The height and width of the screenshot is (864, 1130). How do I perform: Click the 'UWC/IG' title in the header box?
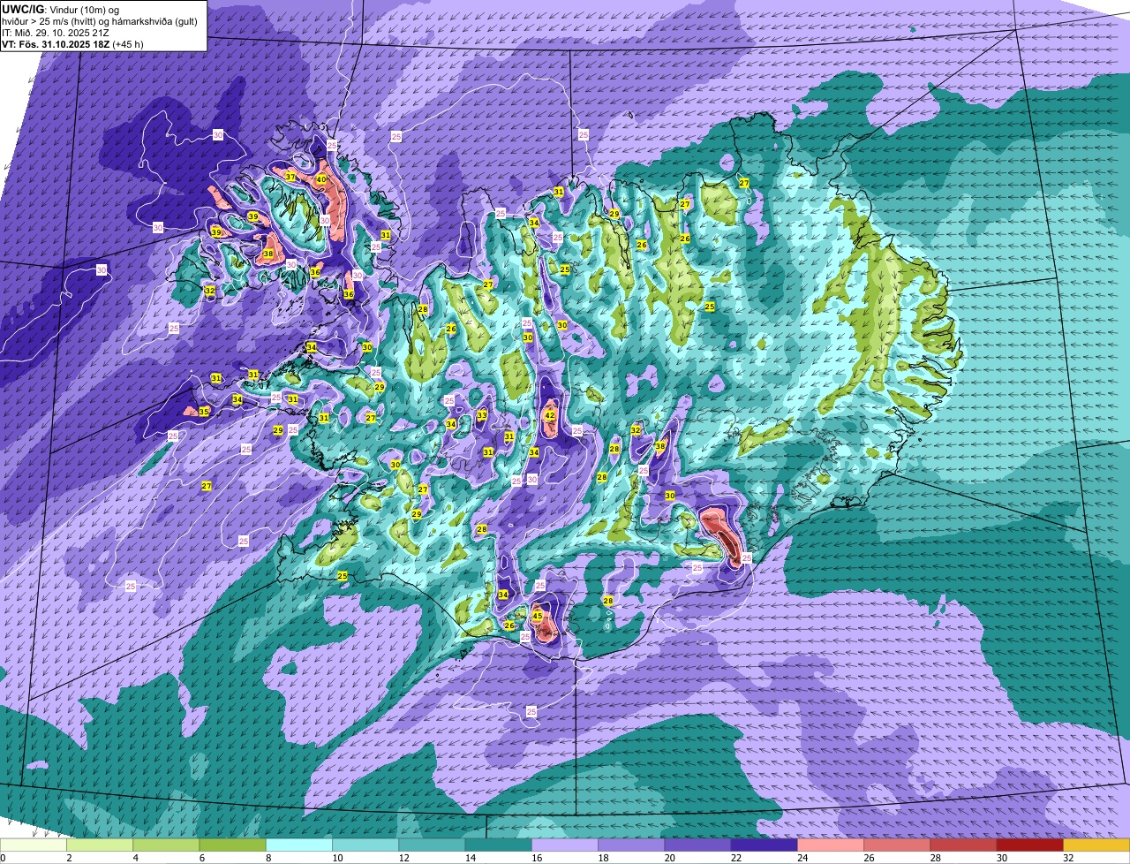pyautogui.click(x=22, y=9)
